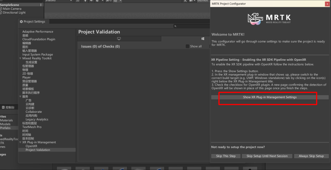Collapse the XR Plug-in Management node arrow
Viewport: 331px width, 170px height.
(x=20, y=143)
